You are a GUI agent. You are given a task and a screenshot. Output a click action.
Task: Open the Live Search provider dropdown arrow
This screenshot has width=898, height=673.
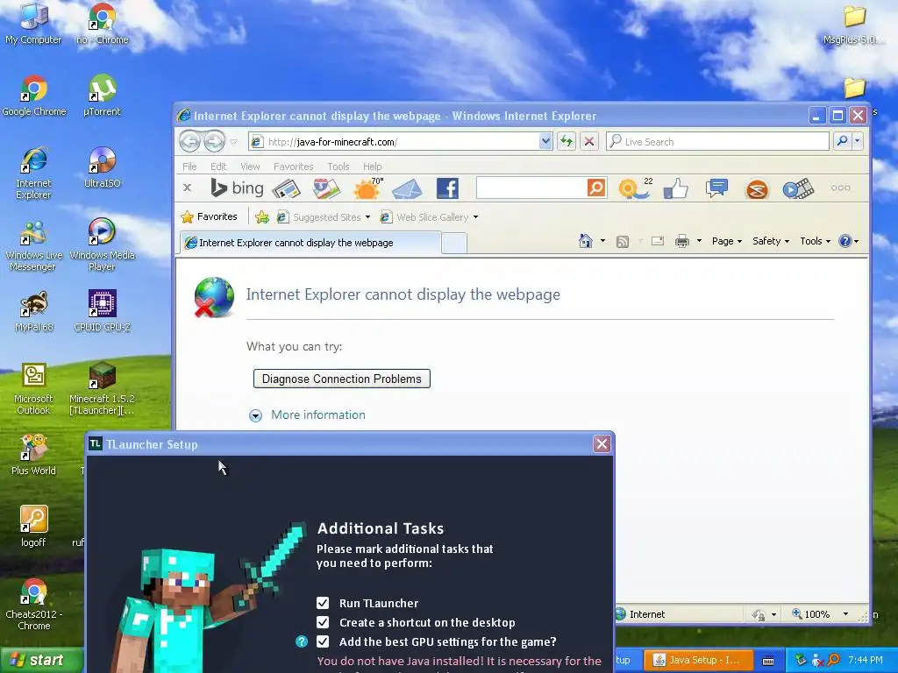click(x=857, y=141)
